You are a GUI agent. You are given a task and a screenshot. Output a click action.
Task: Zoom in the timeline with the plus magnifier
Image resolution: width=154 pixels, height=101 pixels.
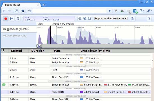(85, 19)
